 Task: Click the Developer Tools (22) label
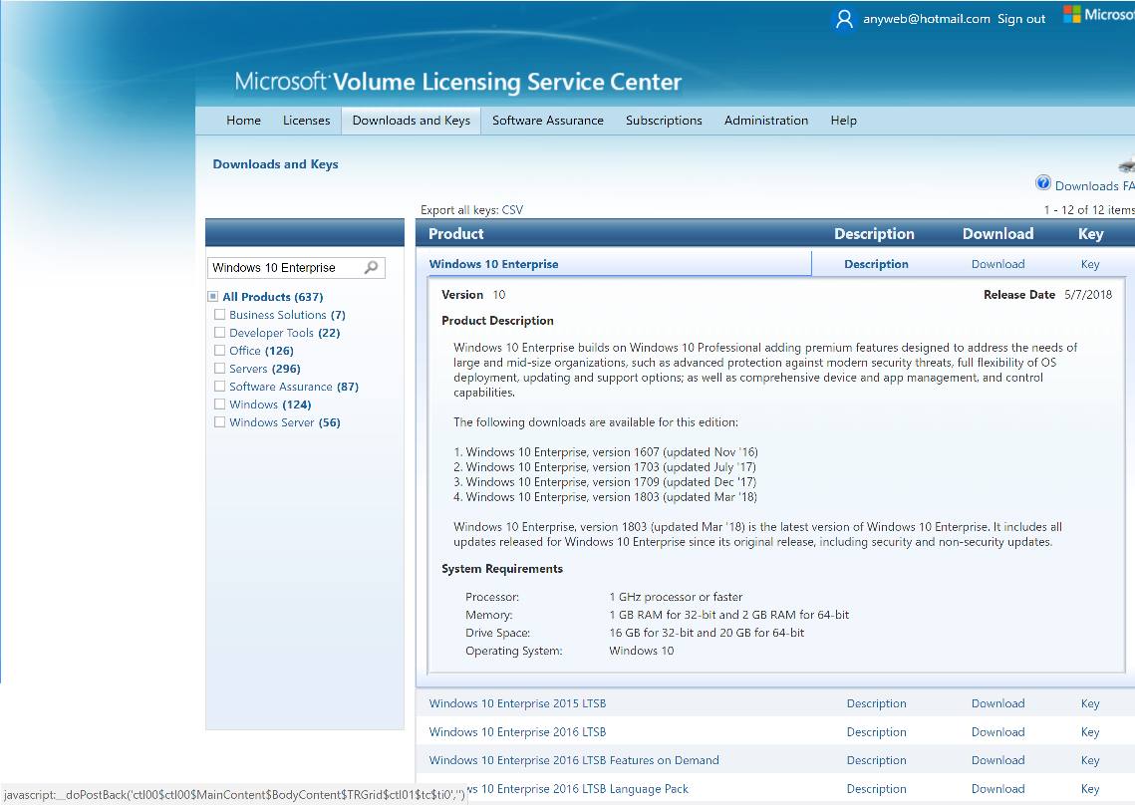point(284,333)
